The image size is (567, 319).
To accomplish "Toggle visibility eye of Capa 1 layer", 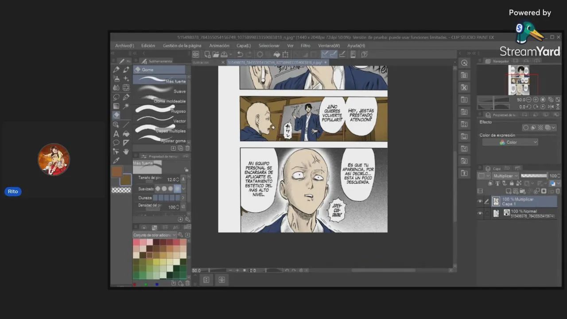I will pos(480,202).
